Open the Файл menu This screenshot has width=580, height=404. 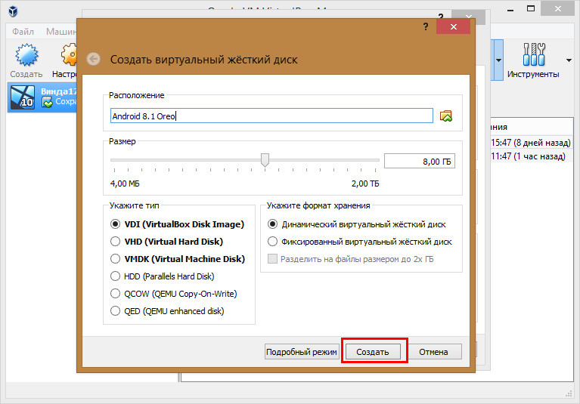tap(23, 32)
